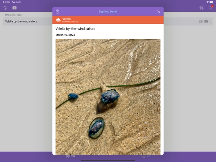Tap the sort arrows icon
The image size is (216, 162).
pyautogui.click(x=201, y=8)
